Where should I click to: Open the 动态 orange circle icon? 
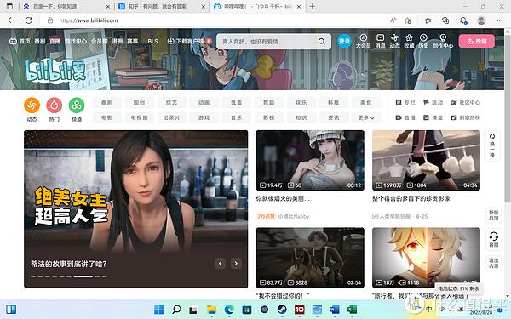(x=32, y=105)
